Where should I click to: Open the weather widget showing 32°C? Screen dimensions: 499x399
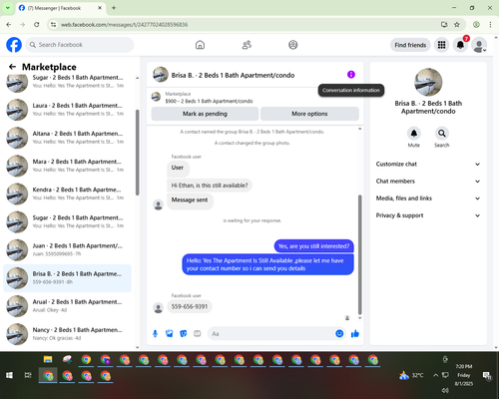point(411,375)
